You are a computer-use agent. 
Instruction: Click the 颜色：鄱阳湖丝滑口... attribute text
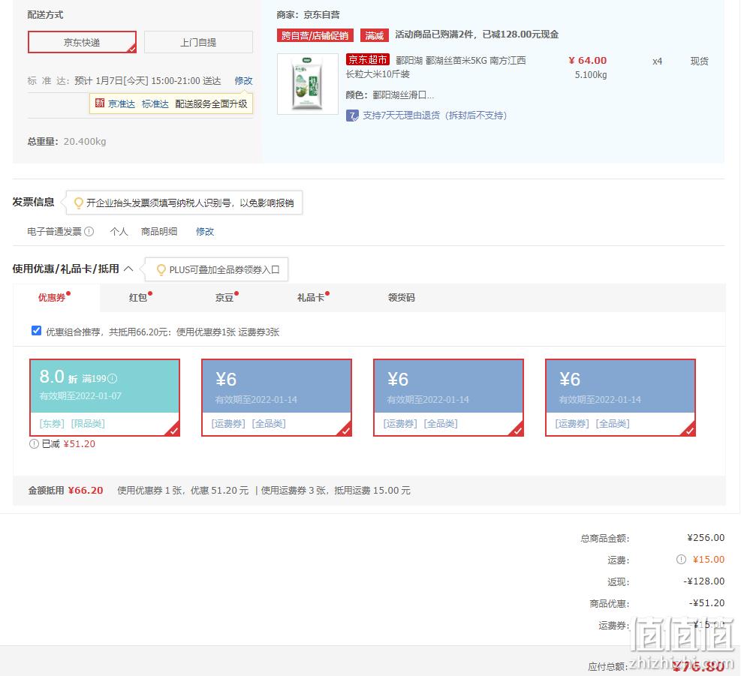[390, 95]
